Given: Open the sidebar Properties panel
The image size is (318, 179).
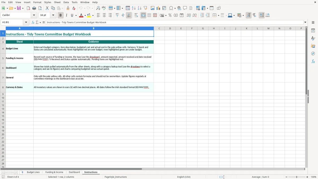Looking at the screenshot, I should pyautogui.click(x=313, y=30).
